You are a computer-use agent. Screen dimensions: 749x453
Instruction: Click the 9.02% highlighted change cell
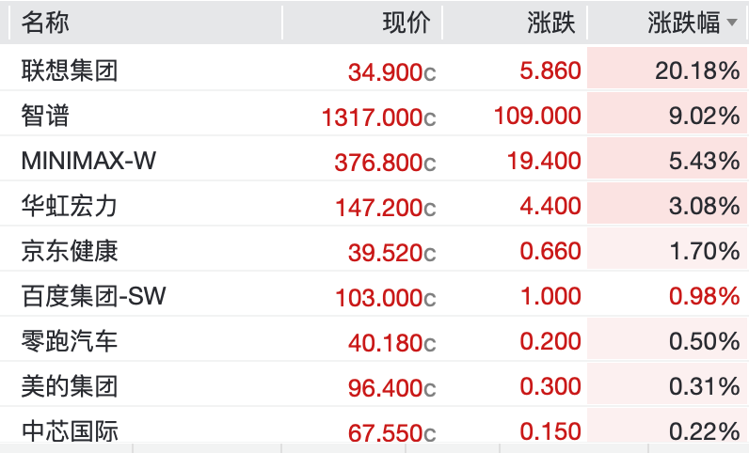point(667,116)
